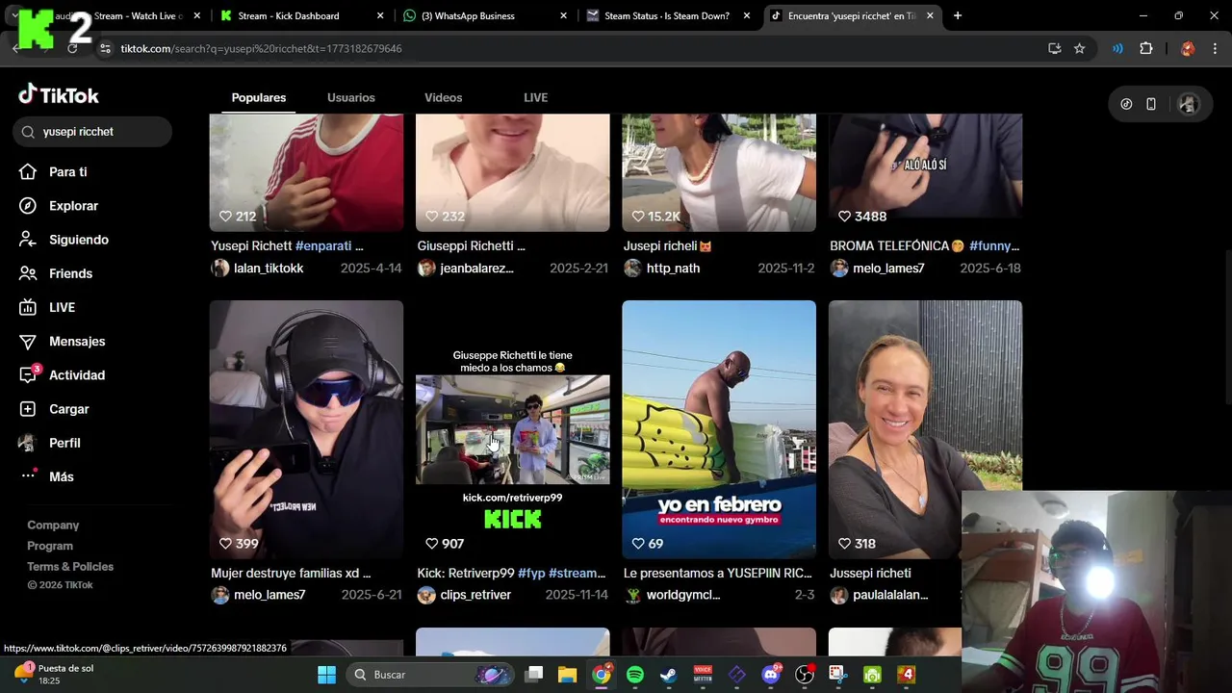This screenshot has height=693, width=1232.
Task: Click the Giuseppi Richetti video title
Action: (472, 245)
